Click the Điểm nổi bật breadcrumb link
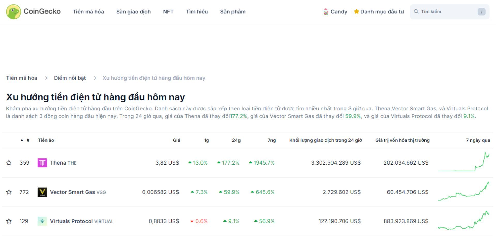 point(70,78)
